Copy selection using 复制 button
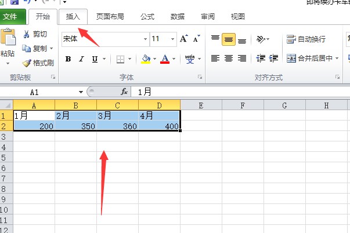Viewport: 350px width, 233px height. tap(35, 48)
